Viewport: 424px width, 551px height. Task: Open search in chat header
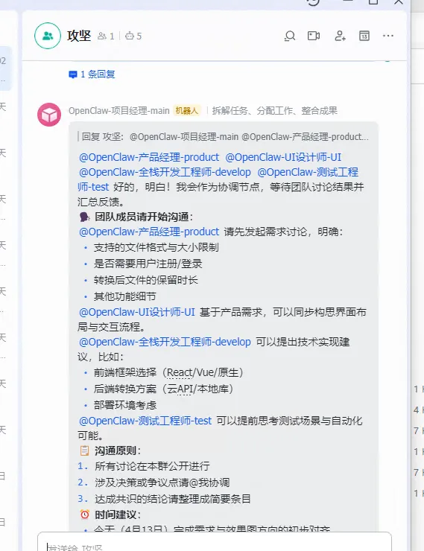[290, 36]
